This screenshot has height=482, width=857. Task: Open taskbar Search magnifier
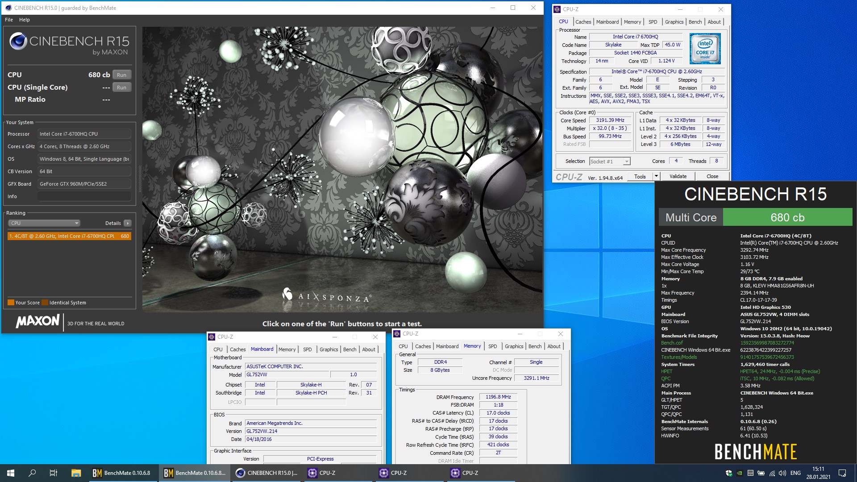pyautogui.click(x=32, y=473)
